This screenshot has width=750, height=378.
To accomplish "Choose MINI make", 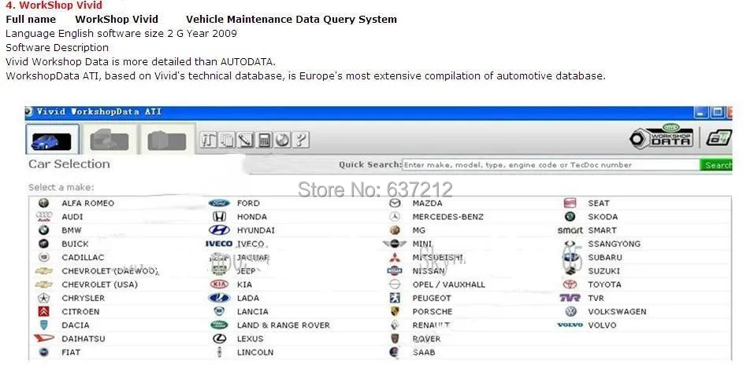I will (422, 244).
